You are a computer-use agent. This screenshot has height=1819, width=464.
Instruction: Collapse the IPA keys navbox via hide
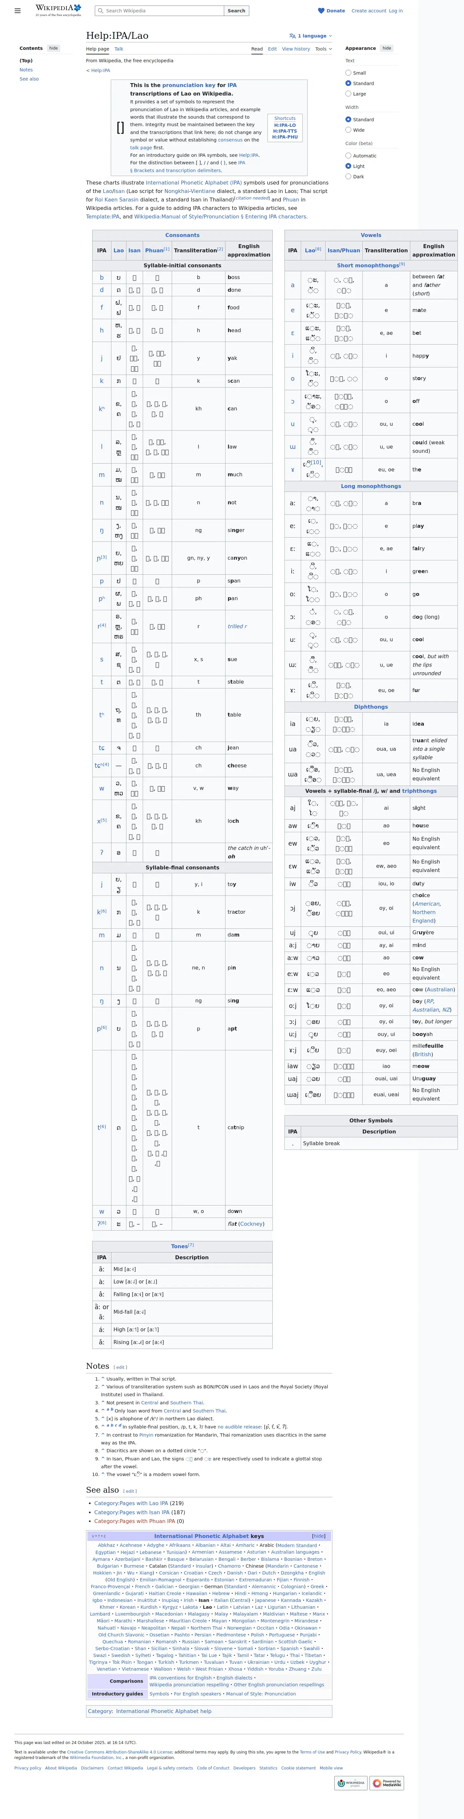point(319,1536)
